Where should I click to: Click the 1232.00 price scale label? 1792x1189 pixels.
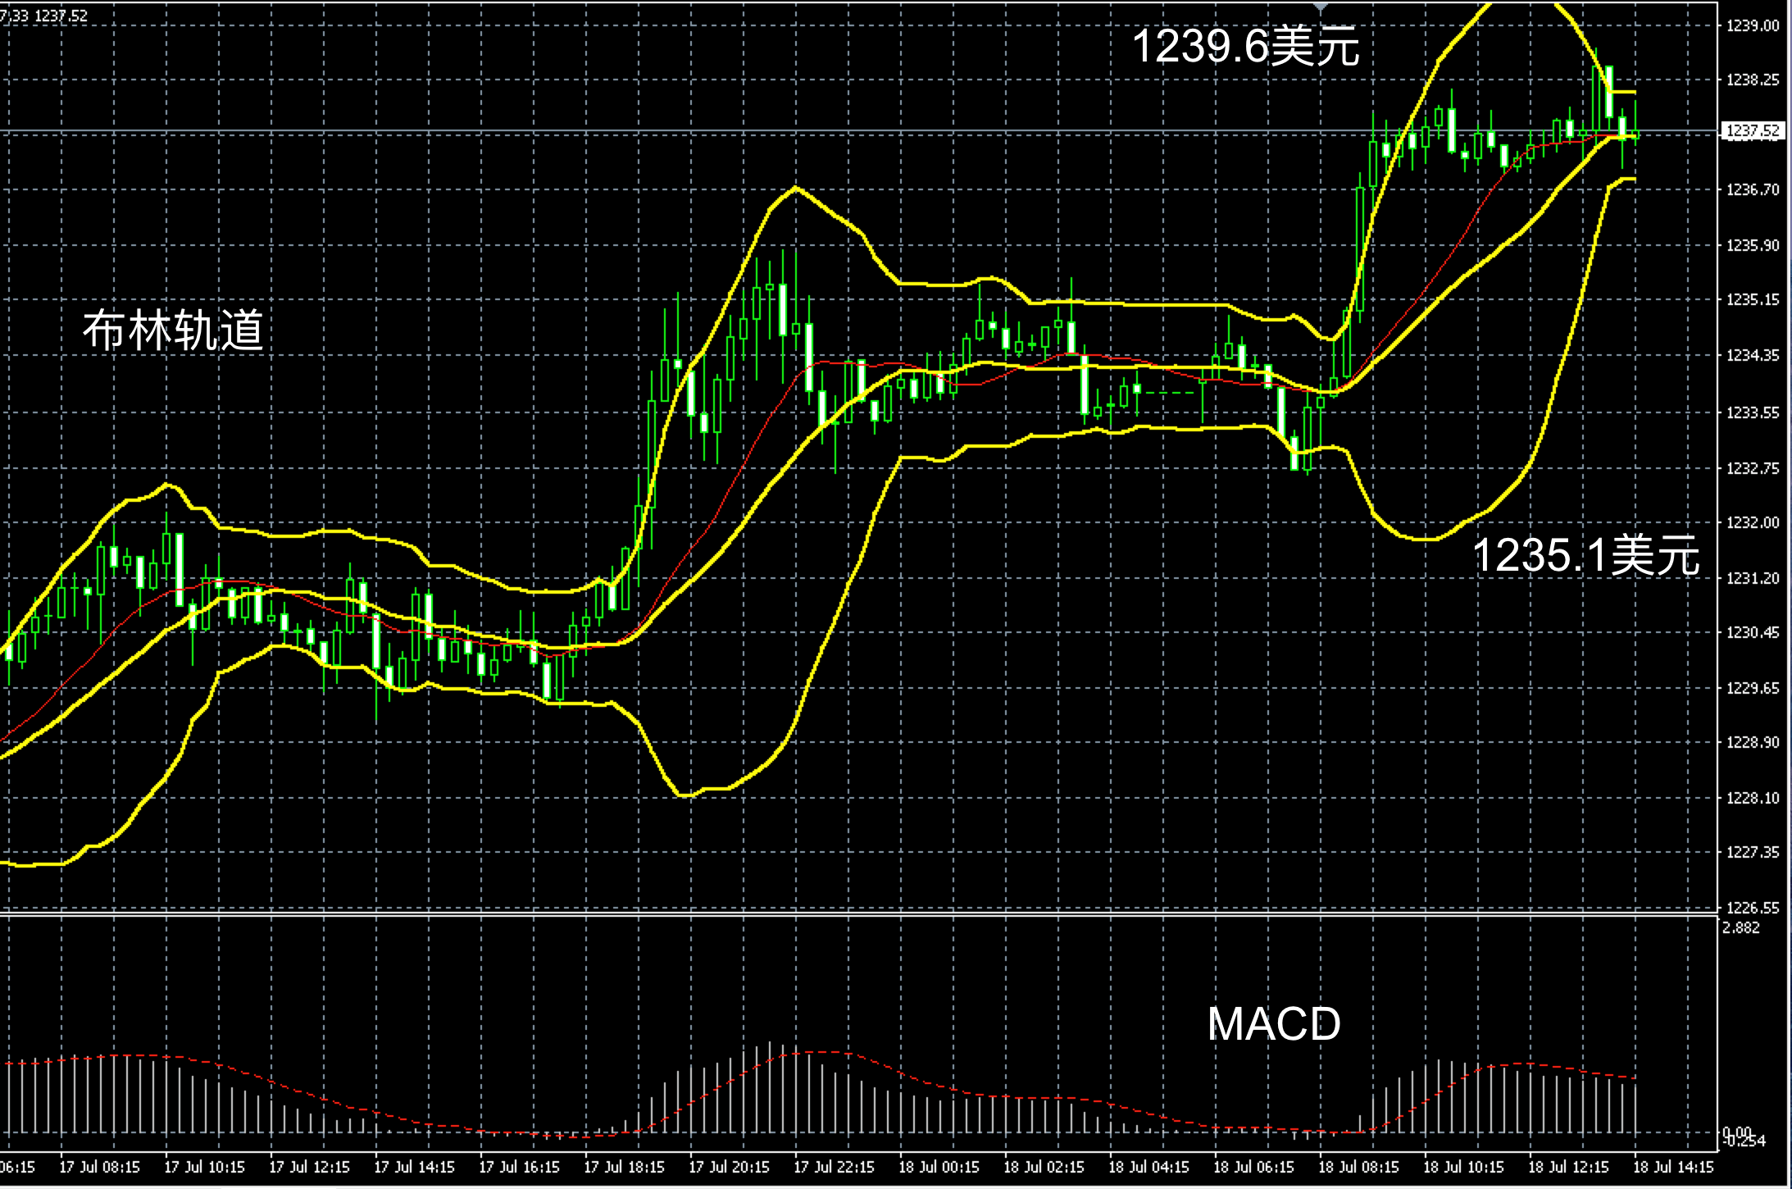pyautogui.click(x=1753, y=522)
